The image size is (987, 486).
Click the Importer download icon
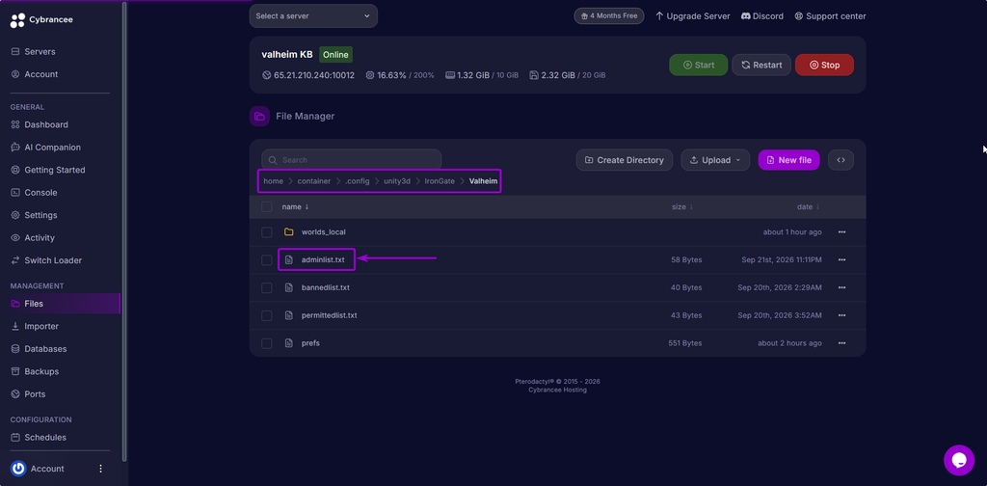(15, 326)
